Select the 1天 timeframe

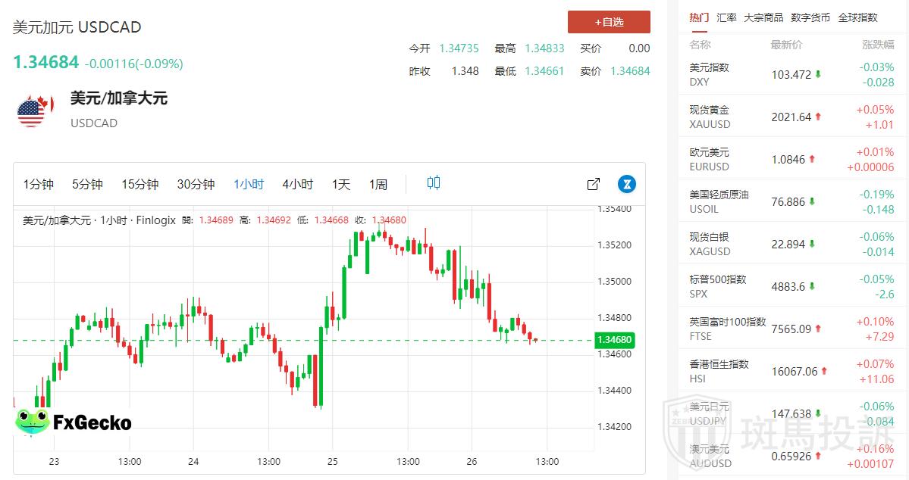341,184
